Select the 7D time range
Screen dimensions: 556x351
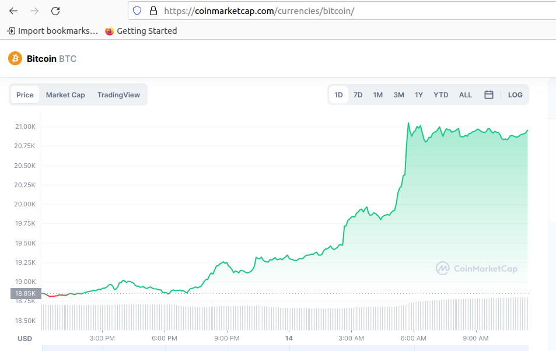[358, 94]
